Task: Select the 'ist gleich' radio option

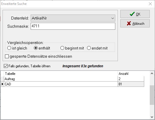Action: [9, 48]
